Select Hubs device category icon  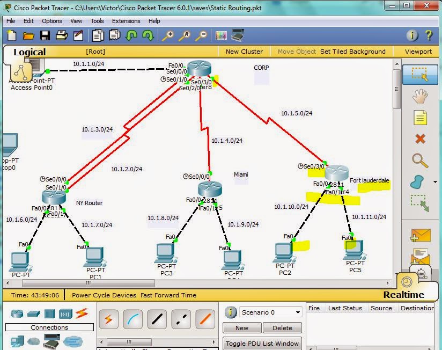[x=49, y=313]
